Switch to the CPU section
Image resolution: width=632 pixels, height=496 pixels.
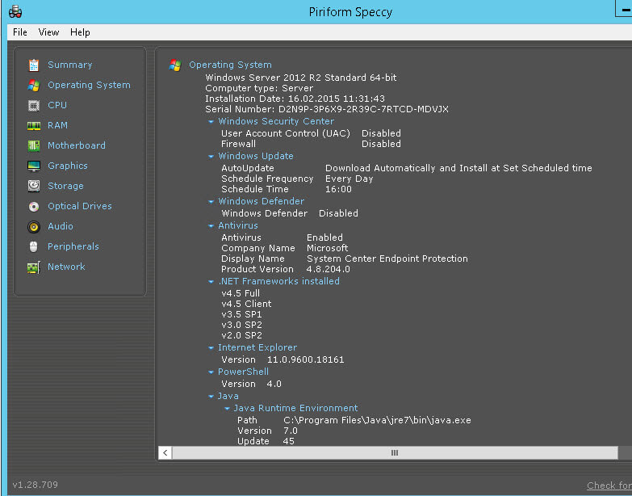pyautogui.click(x=57, y=105)
